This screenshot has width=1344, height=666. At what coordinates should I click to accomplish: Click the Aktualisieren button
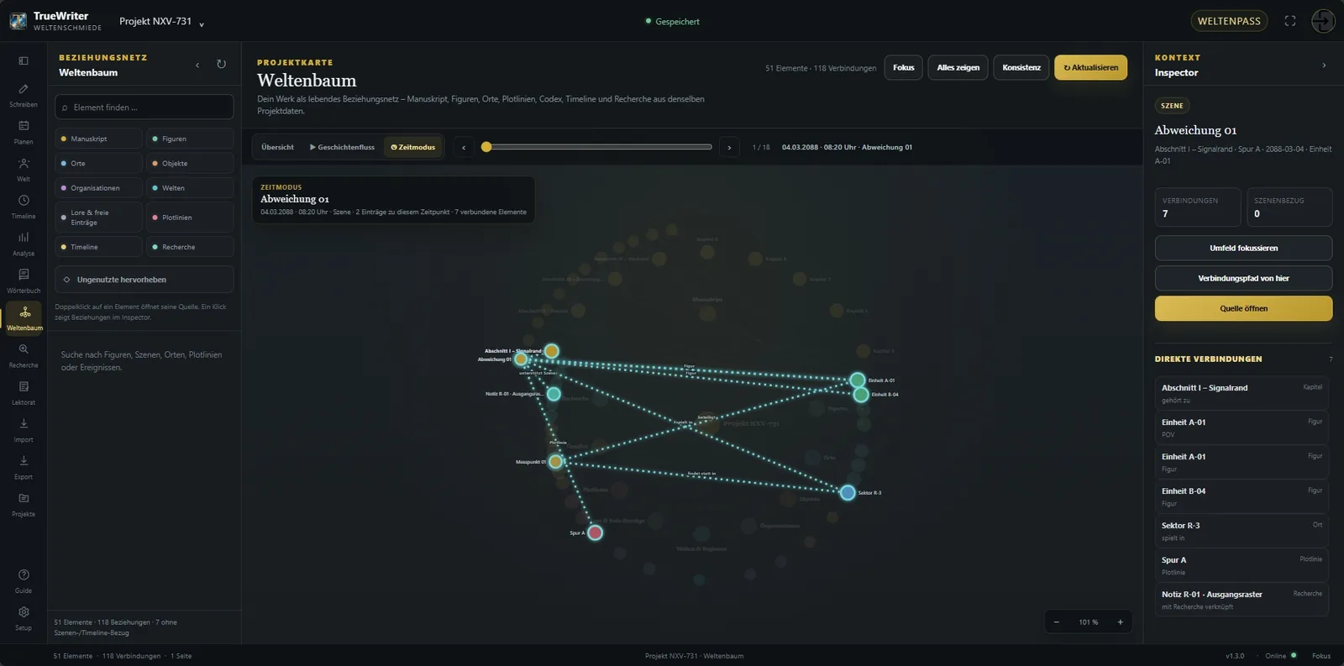point(1091,67)
